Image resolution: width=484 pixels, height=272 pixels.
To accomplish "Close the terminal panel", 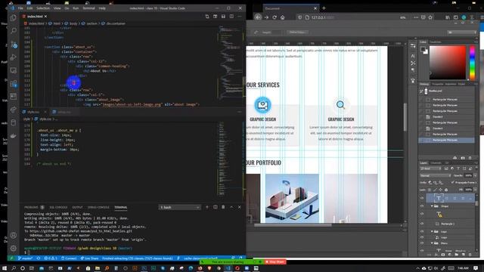I will click(240, 207).
